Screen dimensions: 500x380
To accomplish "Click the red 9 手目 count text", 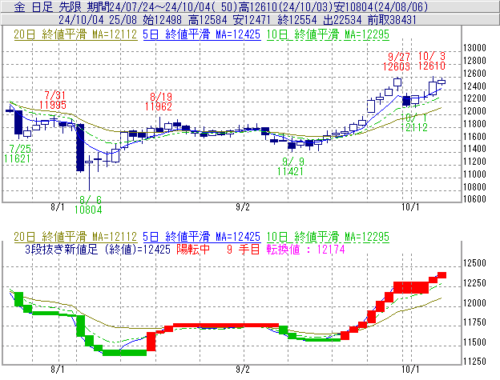I will tap(244, 249).
